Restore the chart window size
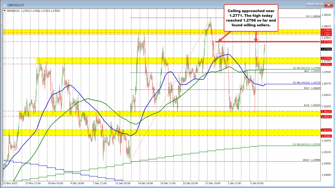The height and width of the screenshot is (188, 335). [319, 5]
